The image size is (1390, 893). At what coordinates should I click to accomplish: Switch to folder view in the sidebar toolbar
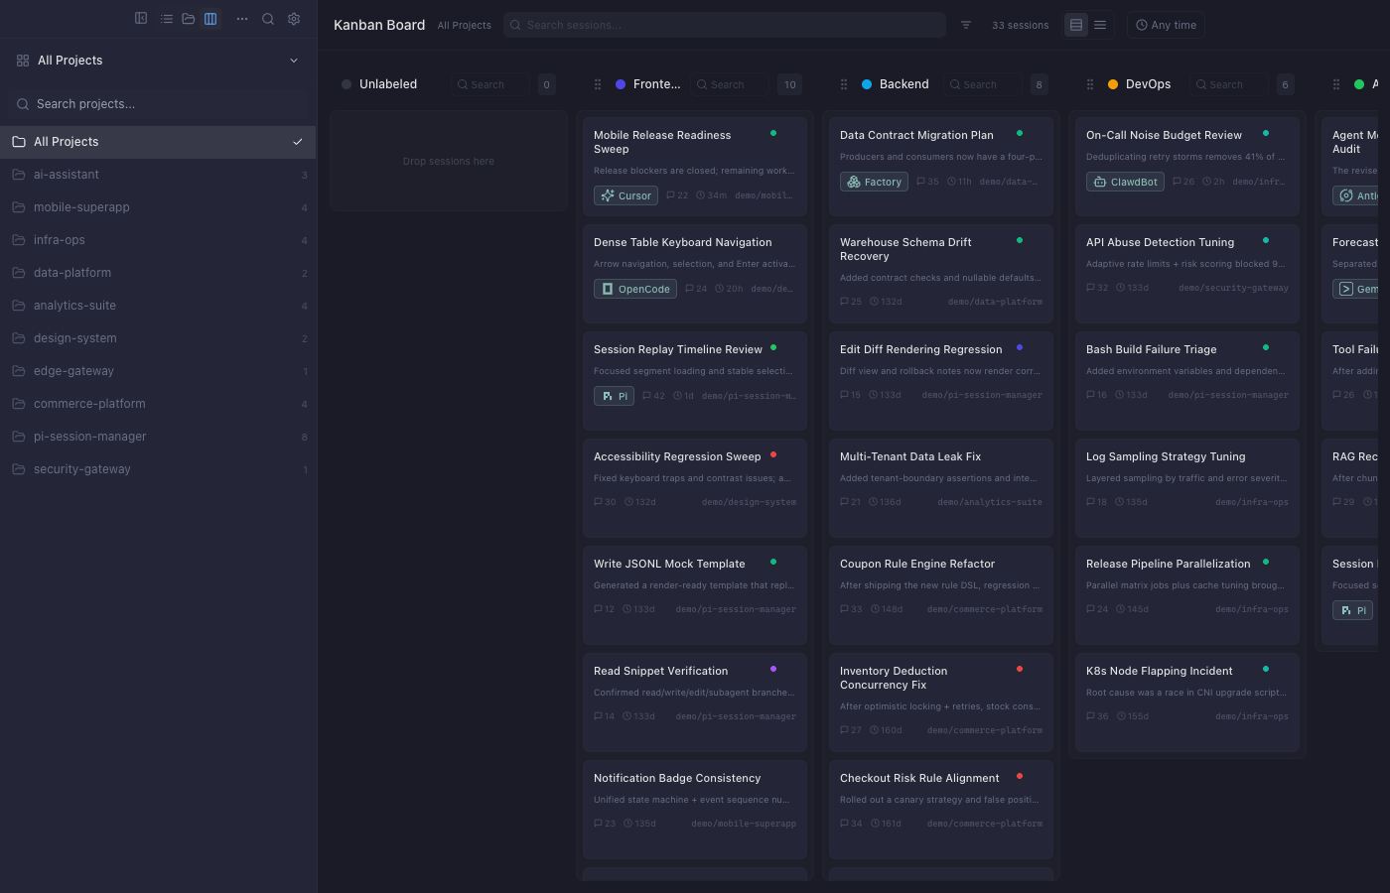pyautogui.click(x=188, y=19)
